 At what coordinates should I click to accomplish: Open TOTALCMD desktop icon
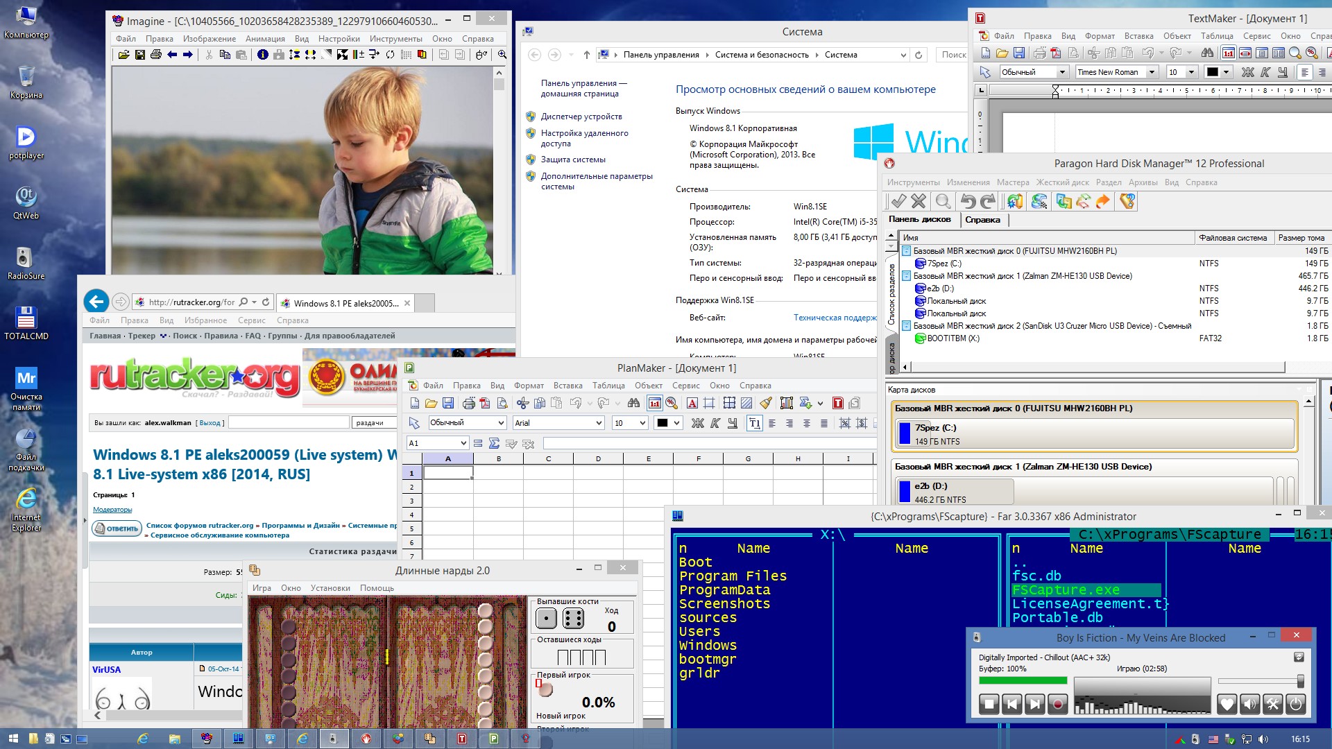[26, 323]
